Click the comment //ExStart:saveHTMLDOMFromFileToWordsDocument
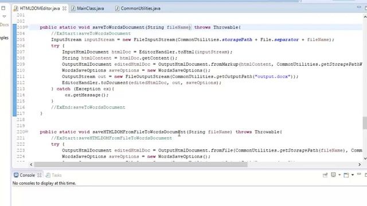Viewport: 367px width, 206px height. pos(112,138)
